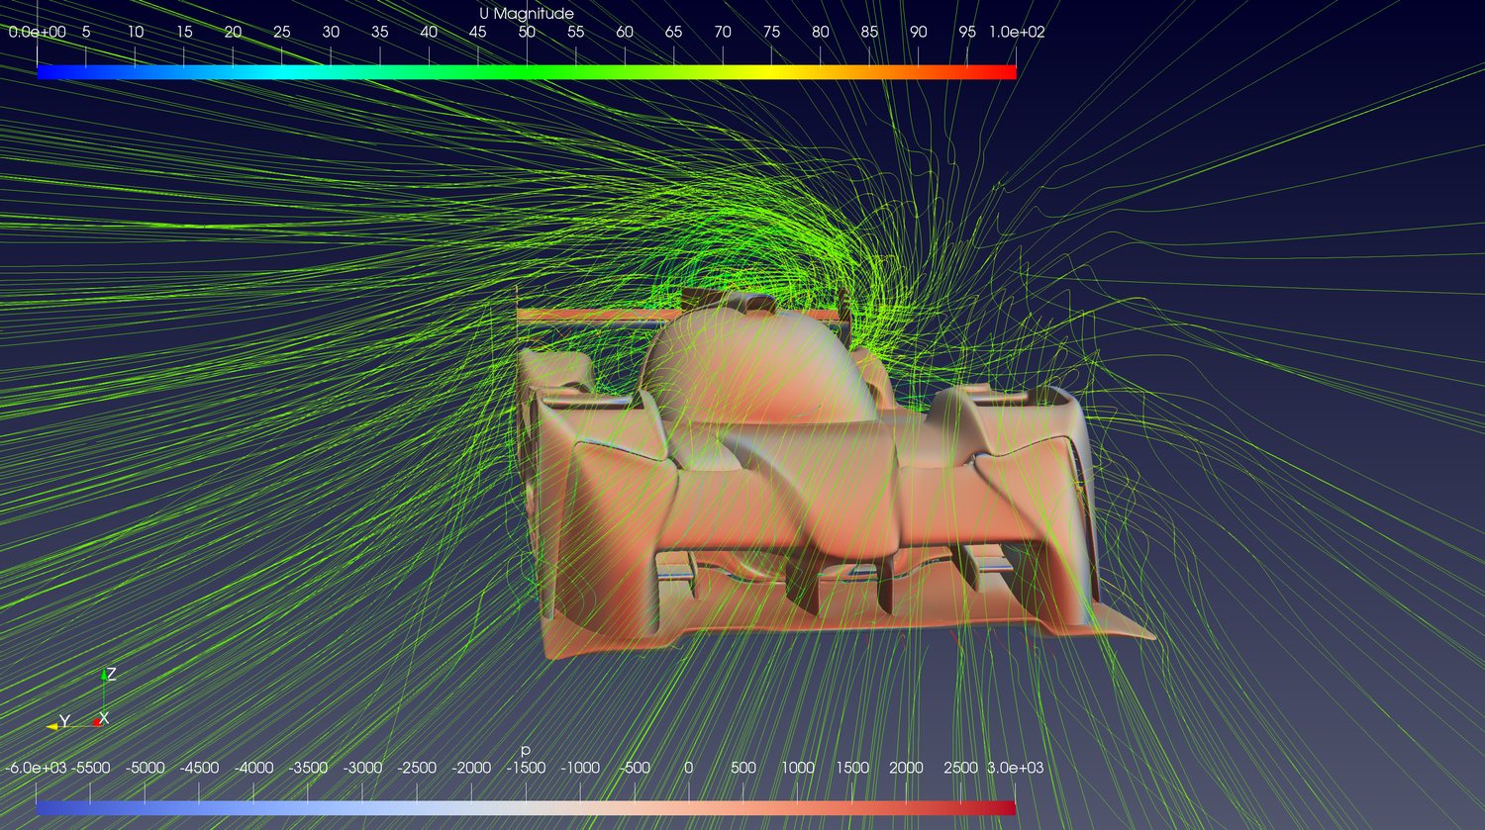
Task: Click the "-6.0e+03" minimum tick on the pressure legend
Action: [x=36, y=768]
